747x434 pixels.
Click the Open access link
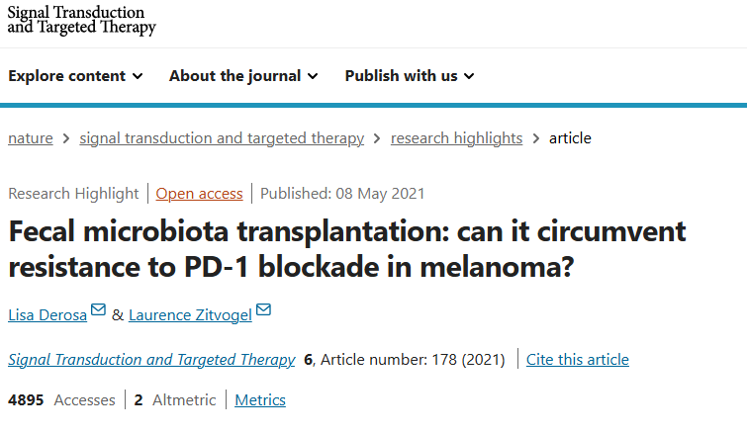click(x=199, y=194)
